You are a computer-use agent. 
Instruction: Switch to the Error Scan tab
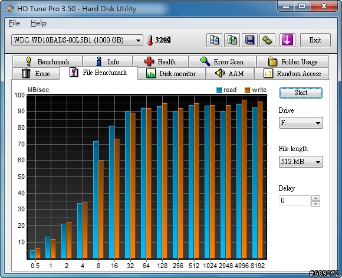click(222, 62)
